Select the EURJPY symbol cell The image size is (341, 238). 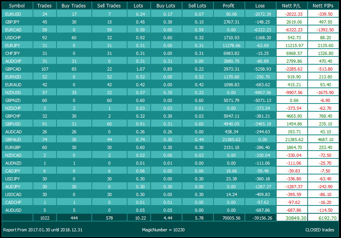(x=17, y=45)
